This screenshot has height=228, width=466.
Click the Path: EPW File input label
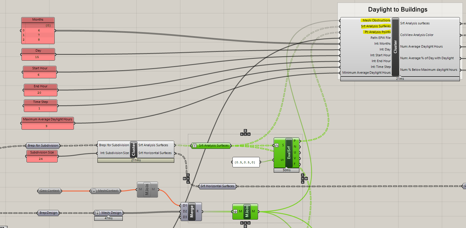coord(380,38)
